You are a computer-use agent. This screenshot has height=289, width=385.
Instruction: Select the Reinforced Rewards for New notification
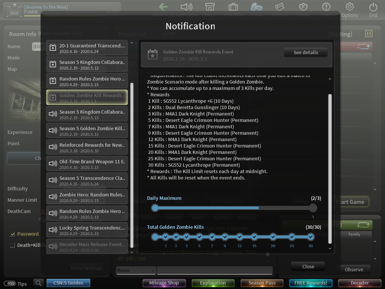87,148
